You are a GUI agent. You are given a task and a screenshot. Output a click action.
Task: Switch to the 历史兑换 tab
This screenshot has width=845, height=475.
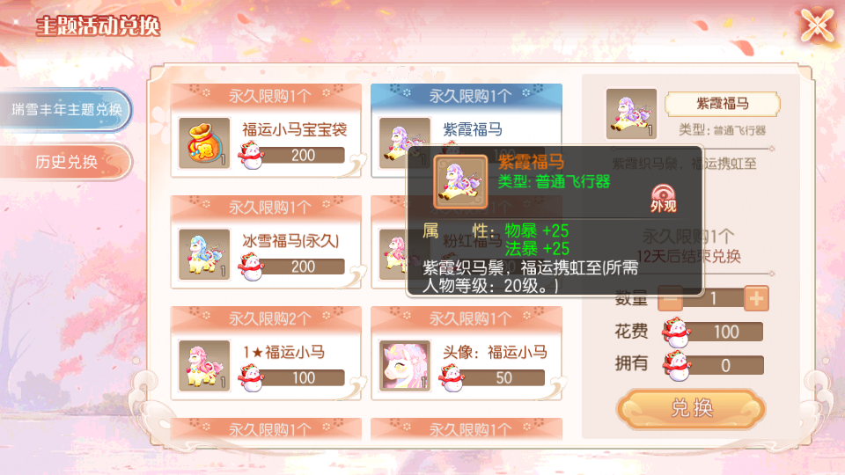coord(66,162)
